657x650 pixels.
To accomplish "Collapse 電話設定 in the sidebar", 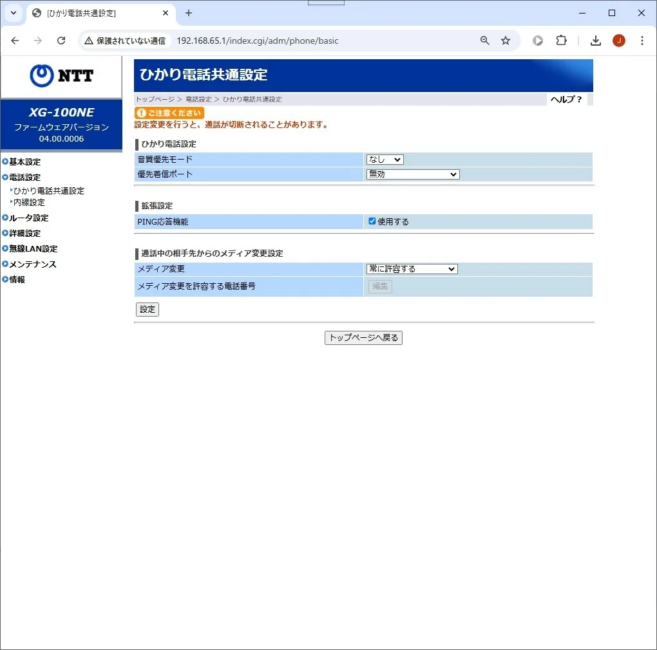I will (21, 177).
